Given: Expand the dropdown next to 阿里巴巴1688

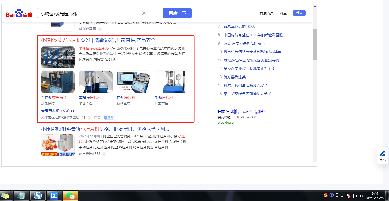Looking at the screenshot, I should click(104, 154).
